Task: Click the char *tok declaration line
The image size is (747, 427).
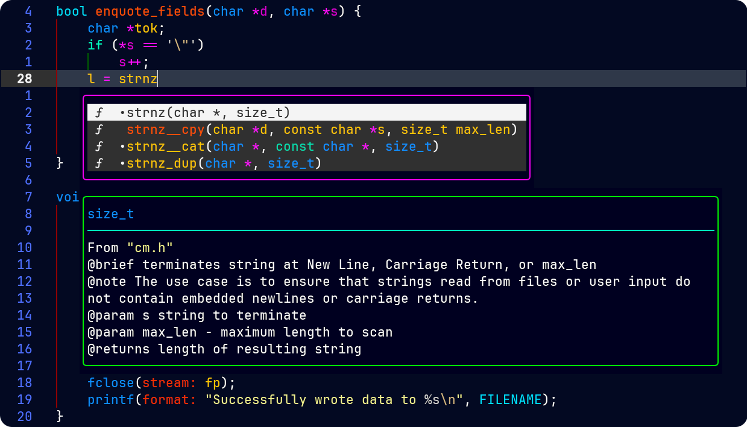Action: (126, 28)
